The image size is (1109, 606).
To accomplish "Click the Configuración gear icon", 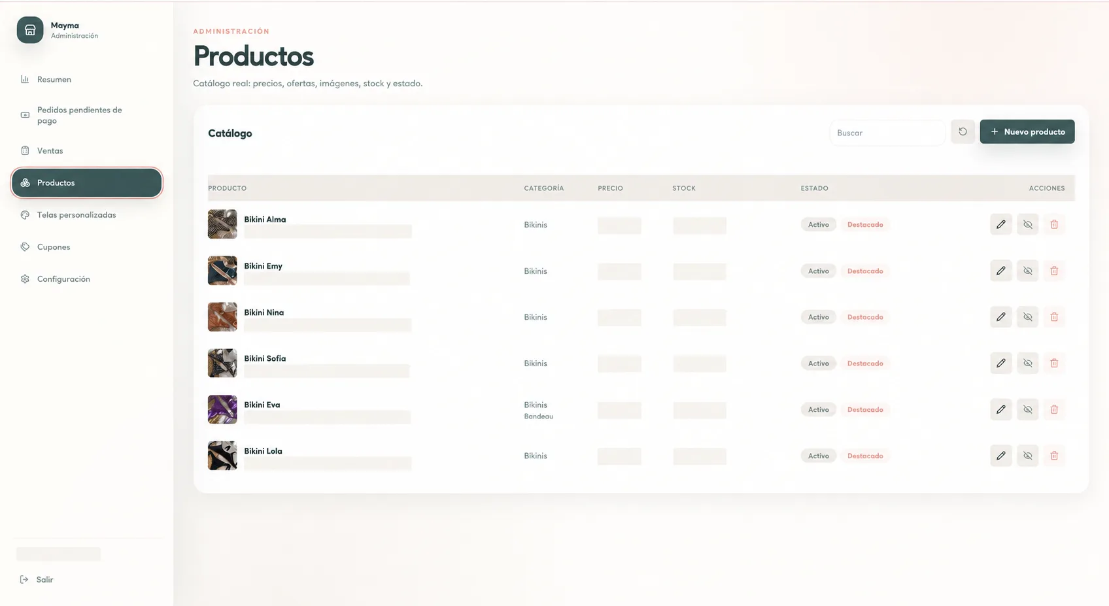I will [25, 278].
